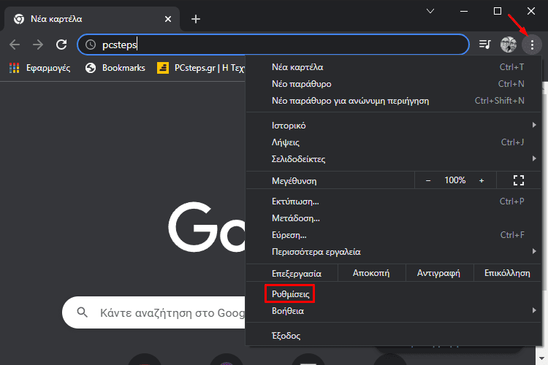Open the media control playlist icon

click(484, 45)
